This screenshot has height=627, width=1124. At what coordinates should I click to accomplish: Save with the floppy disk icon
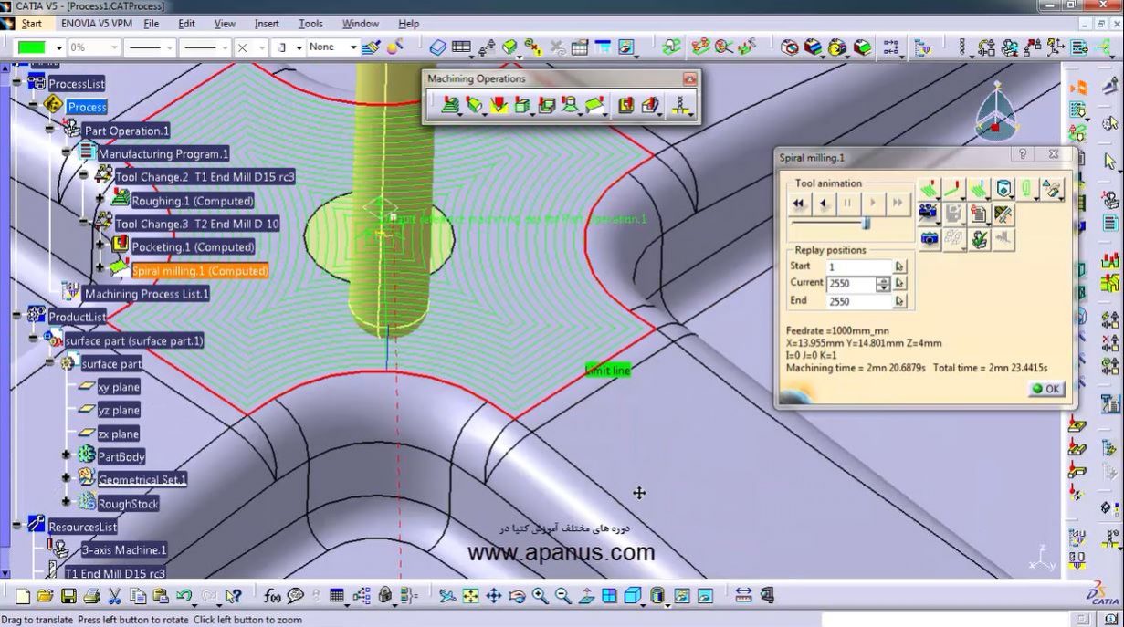coord(68,596)
